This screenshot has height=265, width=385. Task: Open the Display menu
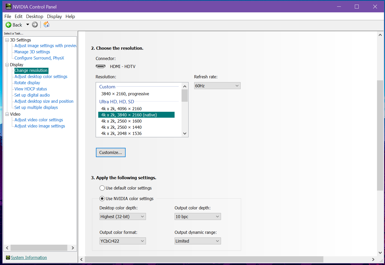point(54,16)
